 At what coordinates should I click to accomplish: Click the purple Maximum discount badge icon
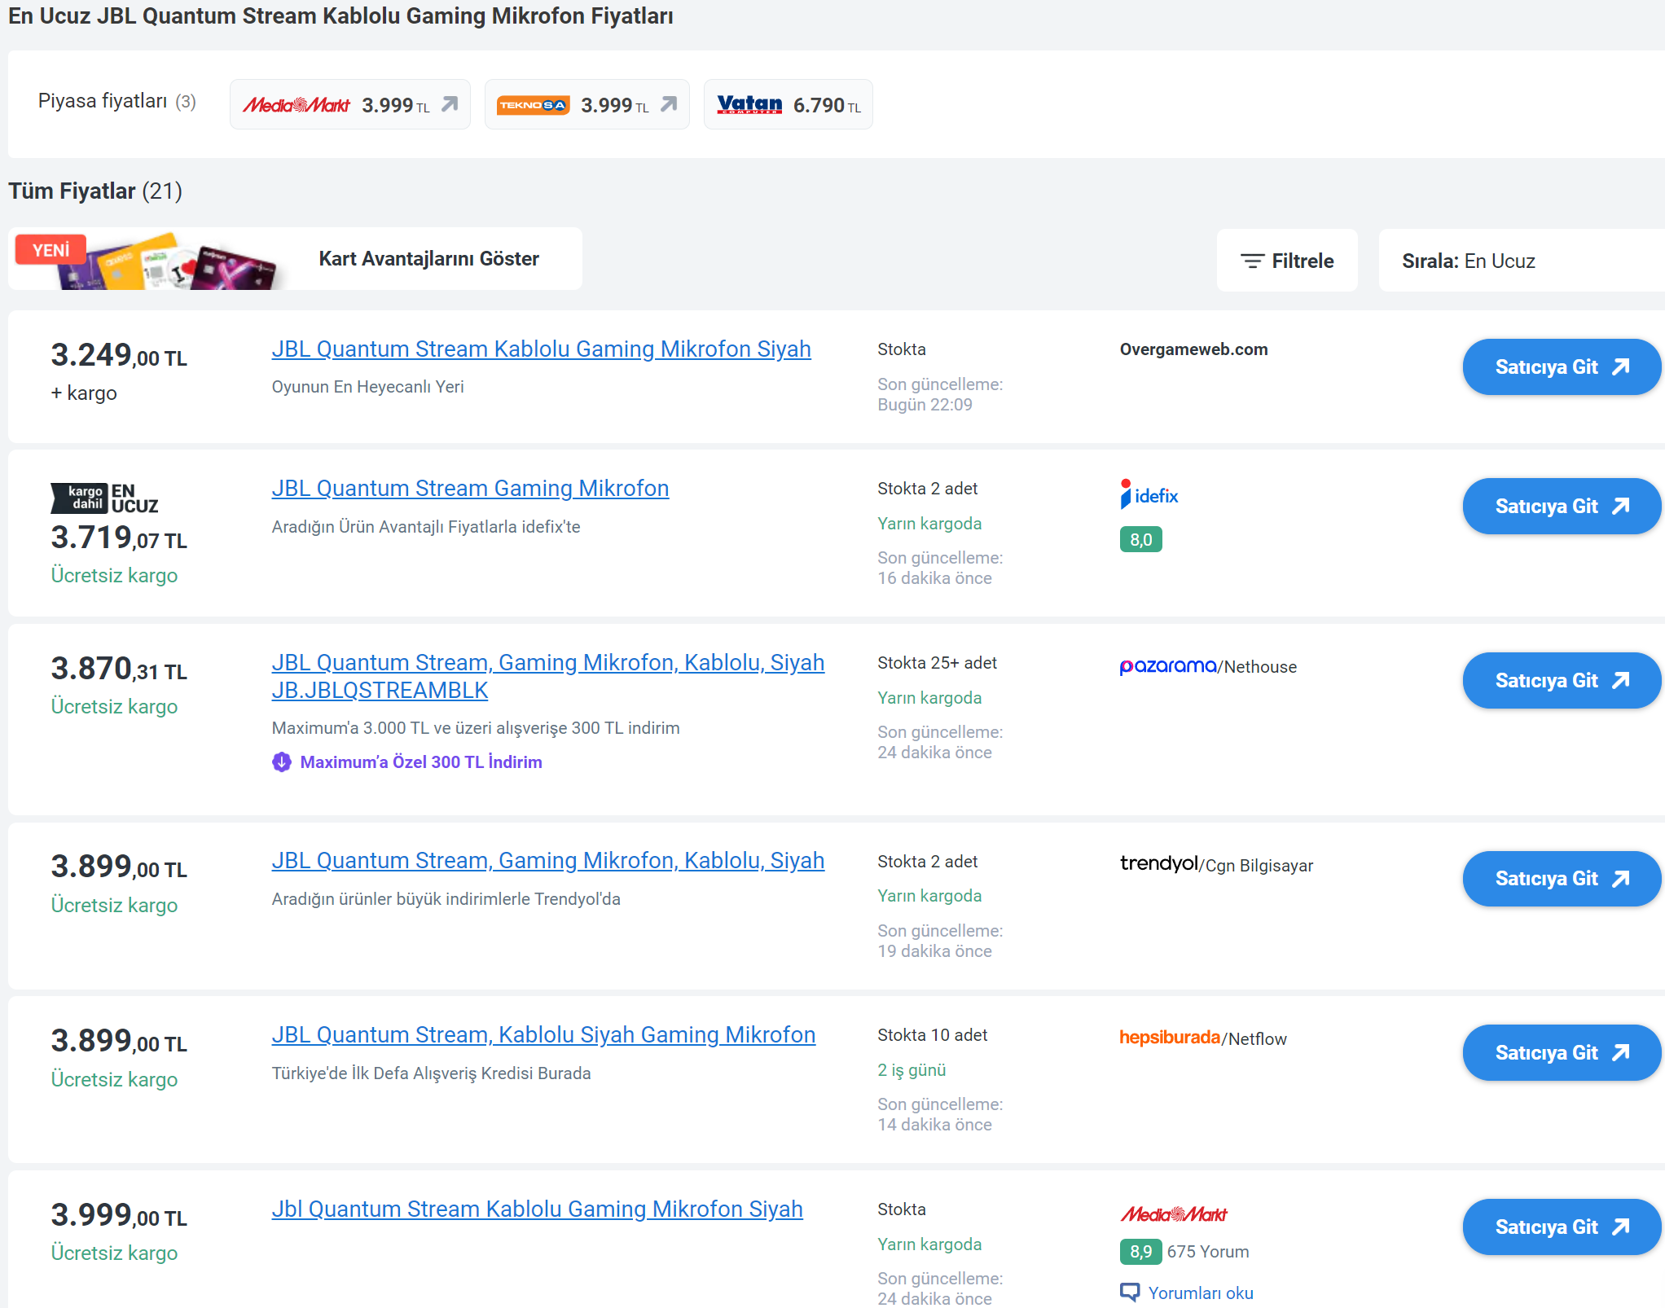(282, 762)
